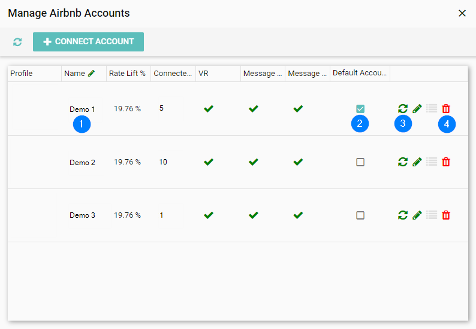Viewport: 476px width, 329px height.
Task: Uncheck Default Account for Demo 1
Action: [360, 109]
